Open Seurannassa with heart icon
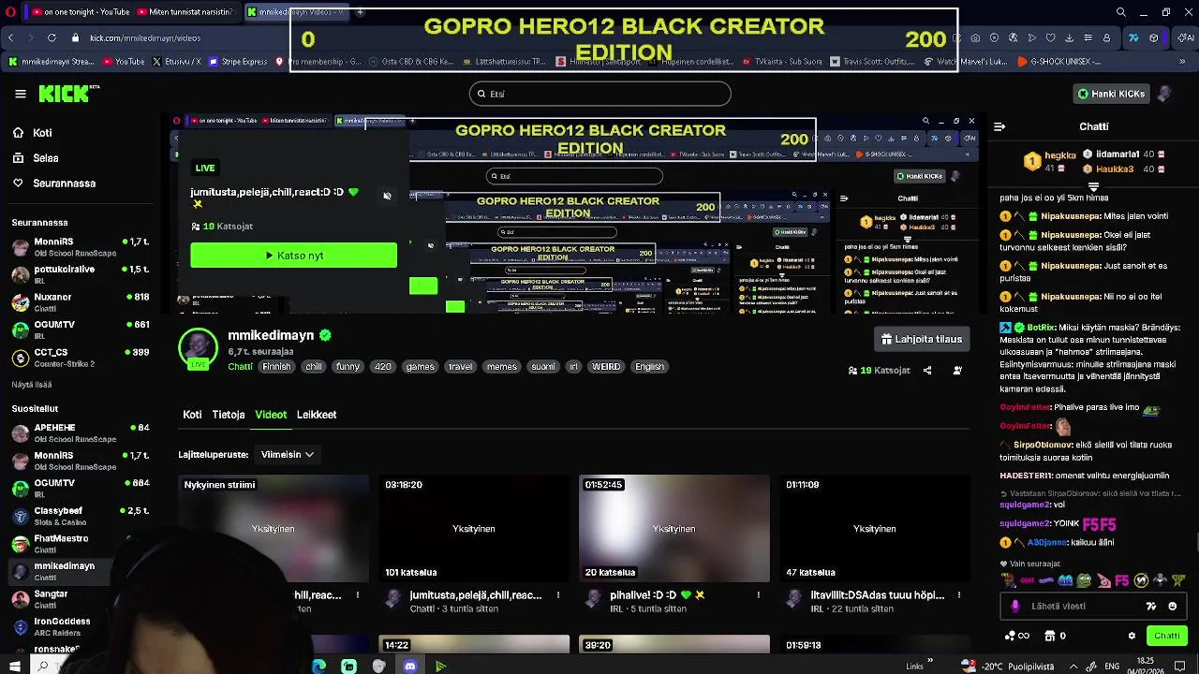1199x674 pixels. pos(53,183)
